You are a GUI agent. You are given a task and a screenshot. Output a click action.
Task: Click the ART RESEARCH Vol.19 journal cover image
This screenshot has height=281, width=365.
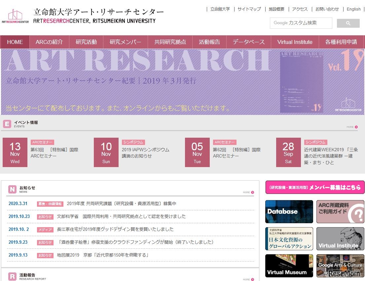(x=301, y=82)
